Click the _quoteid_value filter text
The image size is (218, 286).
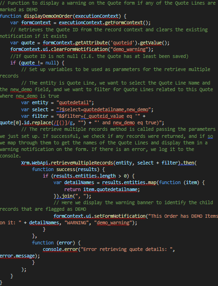[105, 116]
